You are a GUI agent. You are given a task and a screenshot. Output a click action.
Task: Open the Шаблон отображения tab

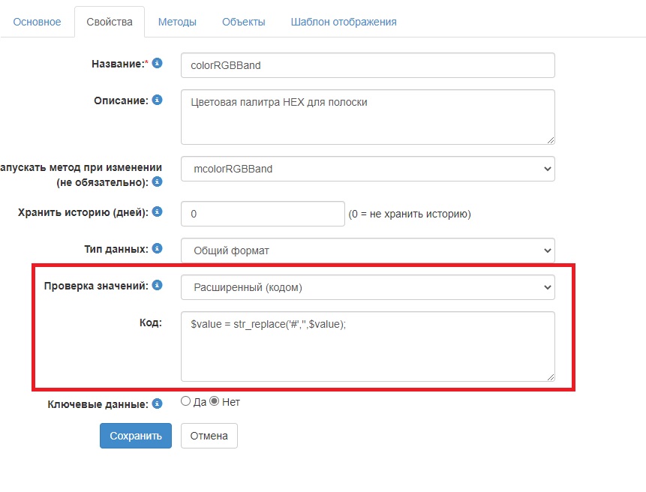coord(344,22)
